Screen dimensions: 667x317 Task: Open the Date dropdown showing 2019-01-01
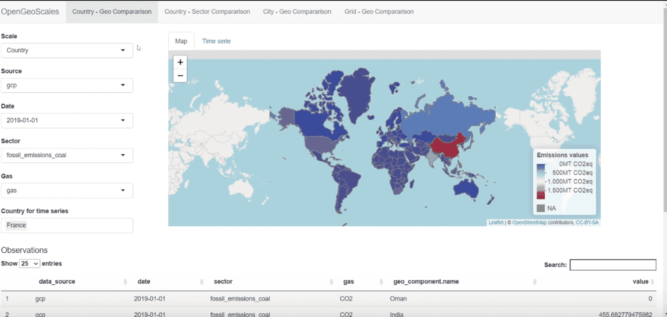tap(67, 121)
